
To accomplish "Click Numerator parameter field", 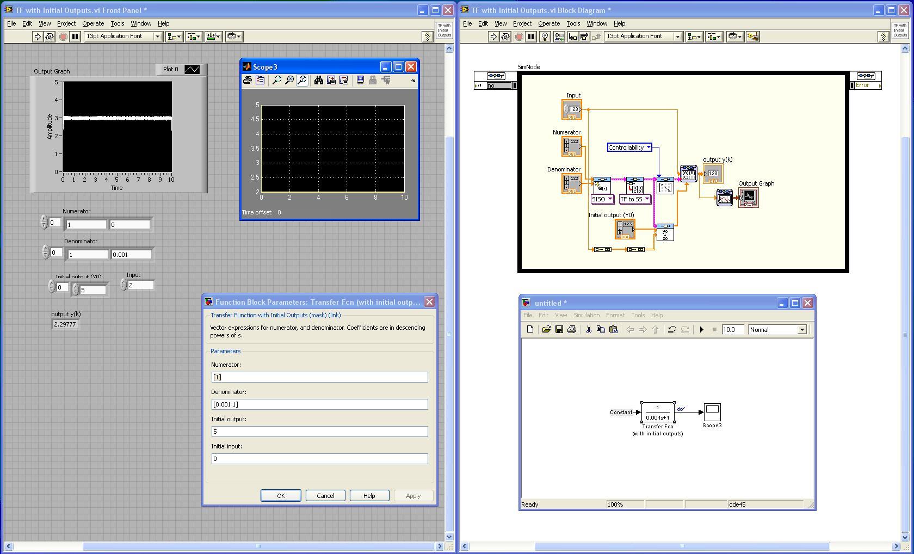I will 319,377.
